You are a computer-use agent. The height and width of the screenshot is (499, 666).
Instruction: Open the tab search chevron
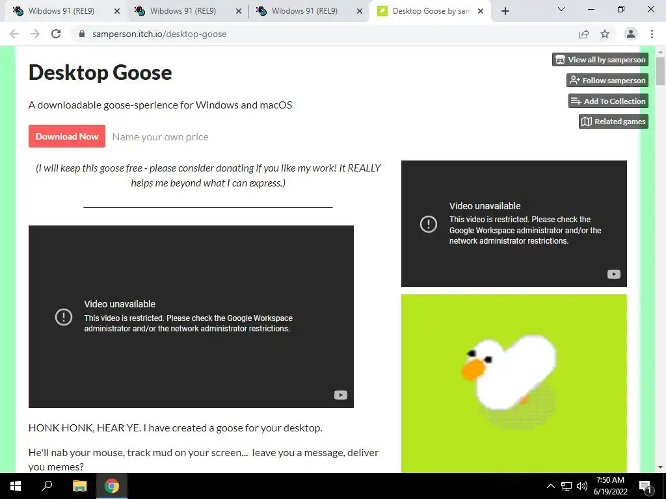(x=561, y=9)
